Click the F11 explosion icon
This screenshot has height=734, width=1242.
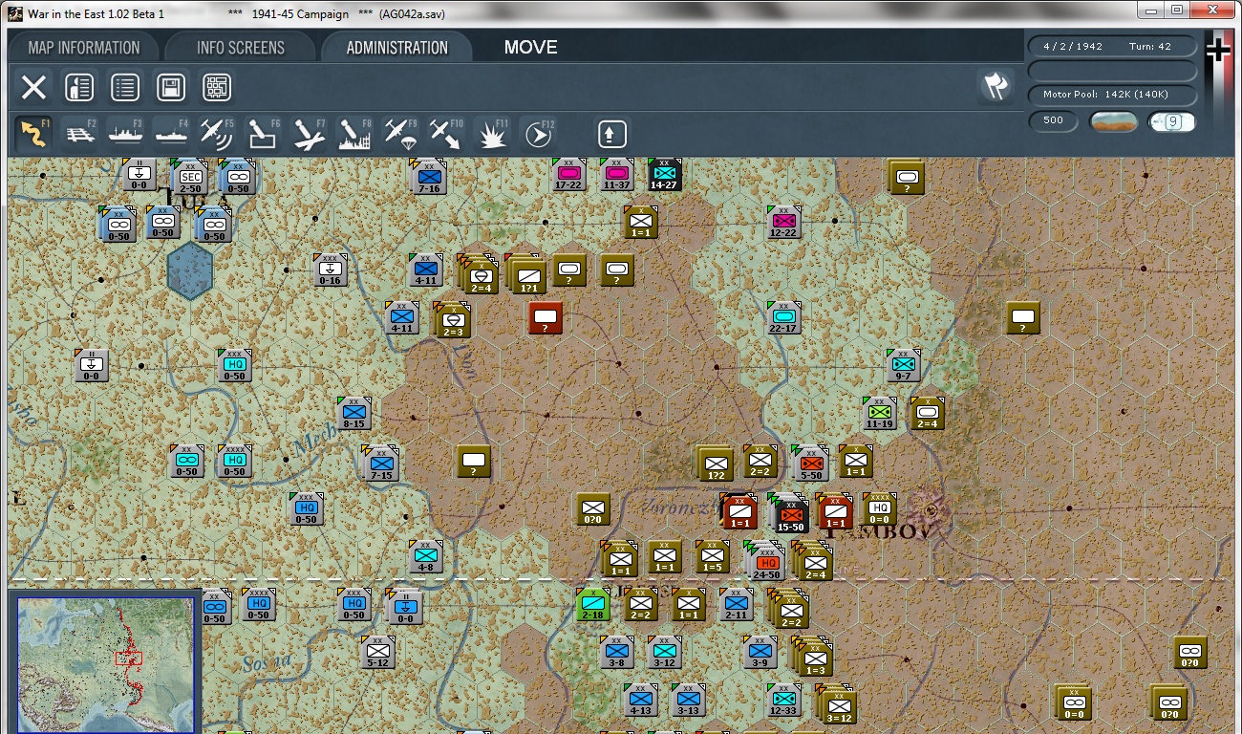tap(493, 134)
